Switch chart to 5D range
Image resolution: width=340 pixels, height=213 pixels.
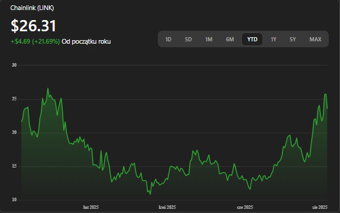click(x=188, y=39)
